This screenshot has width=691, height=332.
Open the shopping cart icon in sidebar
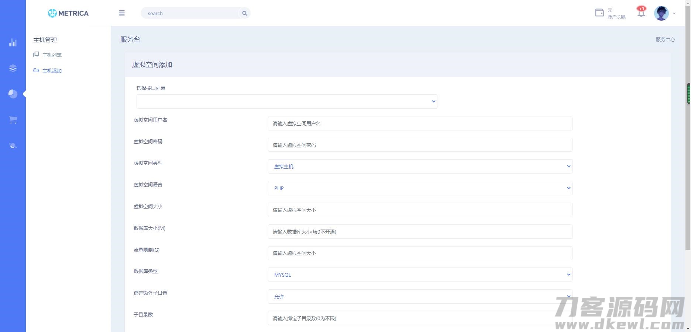coord(13,119)
